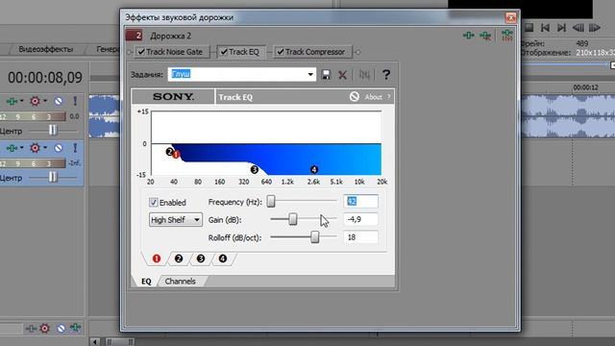Mute the first audio track
615x346 pixels.
click(x=59, y=102)
